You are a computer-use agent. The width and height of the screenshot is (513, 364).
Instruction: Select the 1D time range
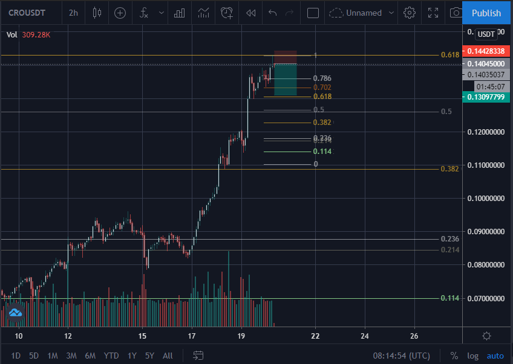(x=16, y=356)
